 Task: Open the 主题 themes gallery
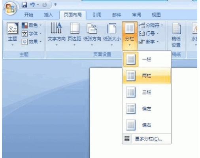[x=13, y=34]
